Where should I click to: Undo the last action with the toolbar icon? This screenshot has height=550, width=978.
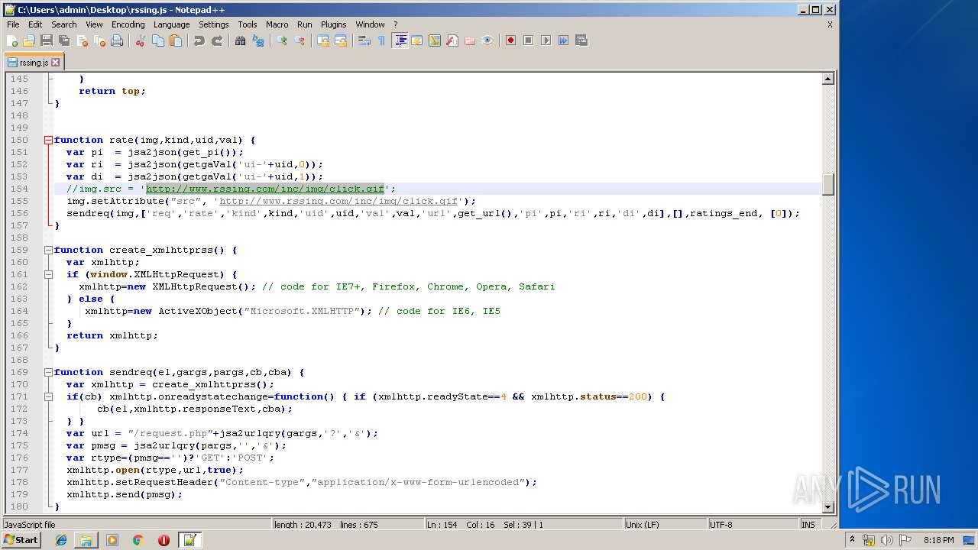click(199, 40)
